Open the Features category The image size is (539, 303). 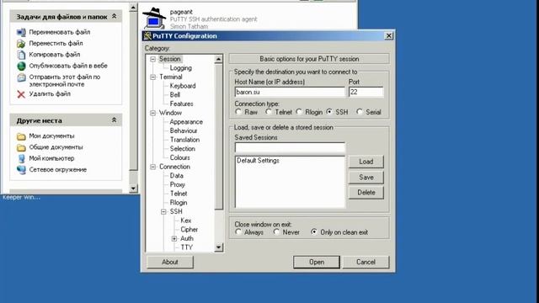[181, 104]
